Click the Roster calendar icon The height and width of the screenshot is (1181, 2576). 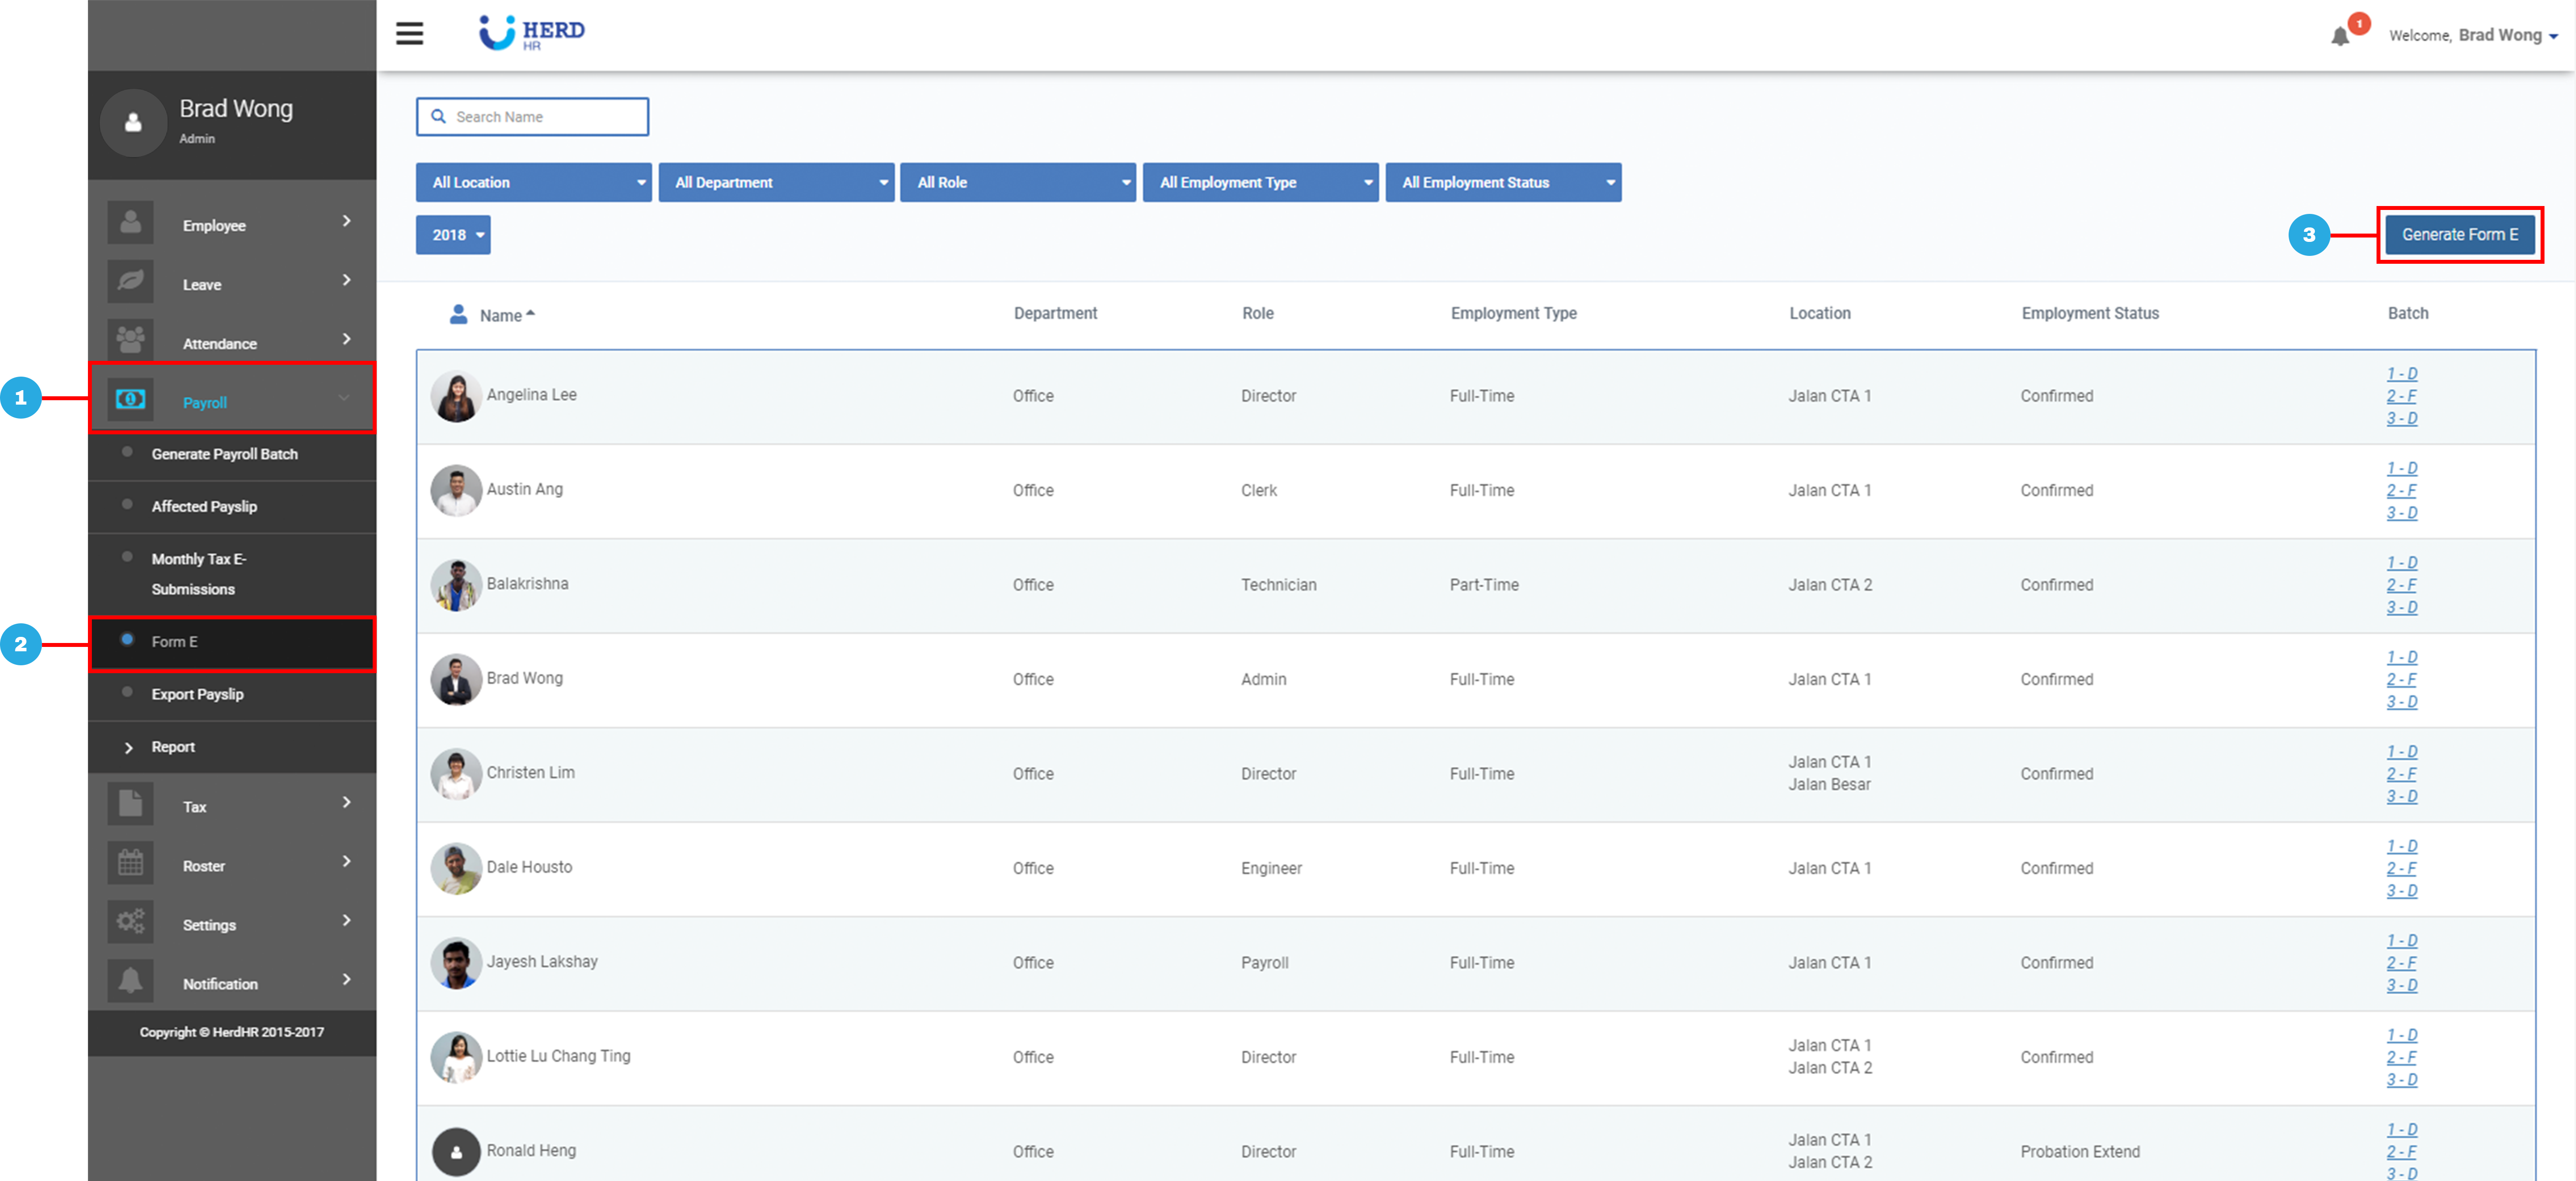click(x=131, y=863)
